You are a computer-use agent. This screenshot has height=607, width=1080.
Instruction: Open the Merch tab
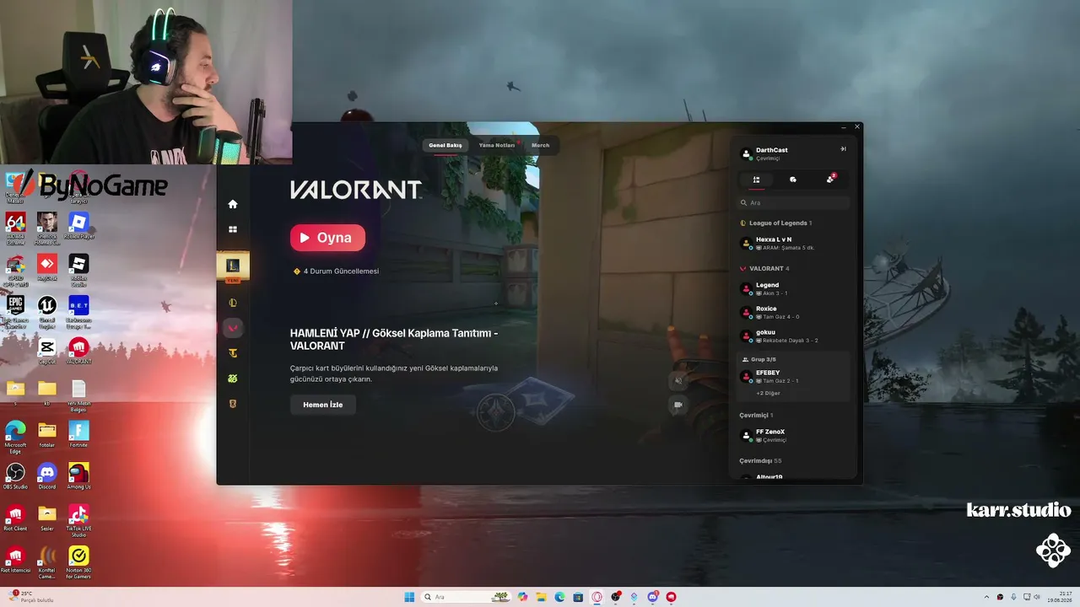pos(540,145)
